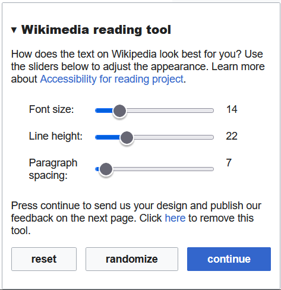Click the Paragraph spacing slider handle

(106, 169)
